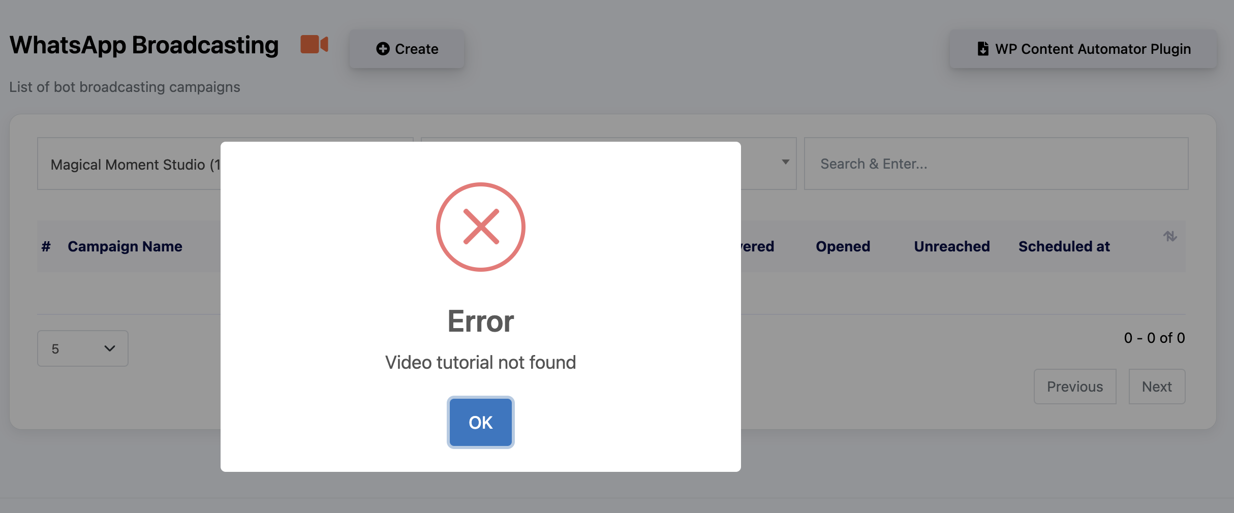1234x513 pixels.
Task: Sort by the Unreached column header
Action: point(951,246)
